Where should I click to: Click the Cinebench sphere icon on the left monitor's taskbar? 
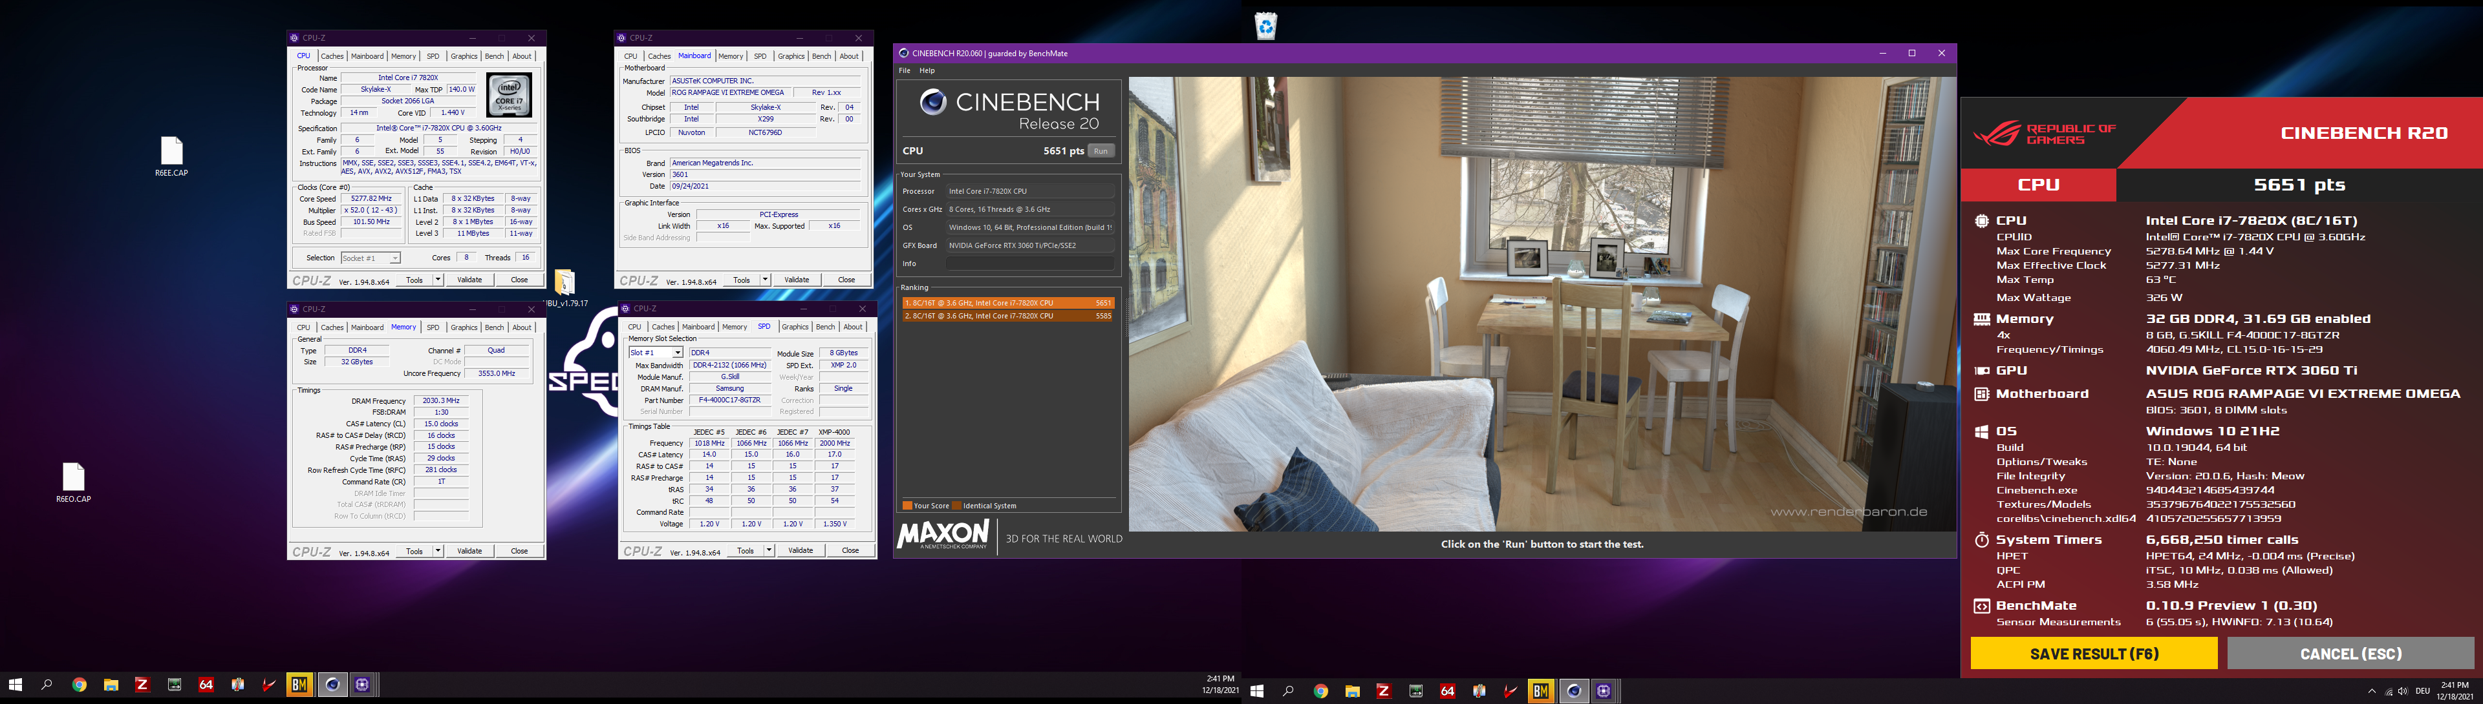332,685
